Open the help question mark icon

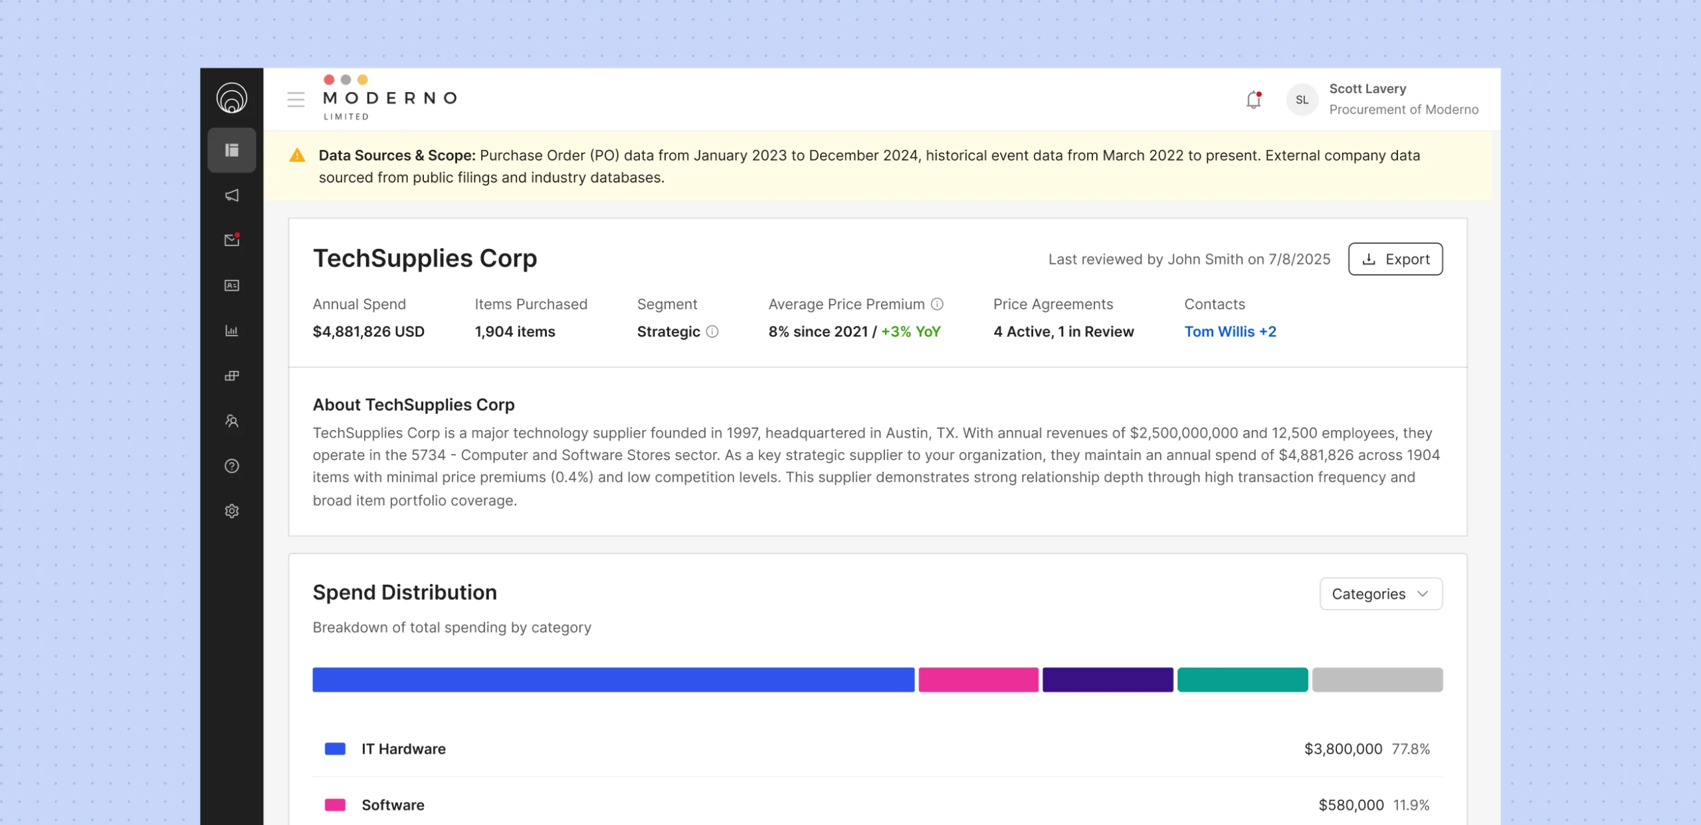click(x=231, y=466)
